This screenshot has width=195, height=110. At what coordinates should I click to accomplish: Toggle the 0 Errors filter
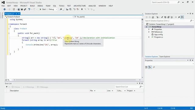pos(16,87)
